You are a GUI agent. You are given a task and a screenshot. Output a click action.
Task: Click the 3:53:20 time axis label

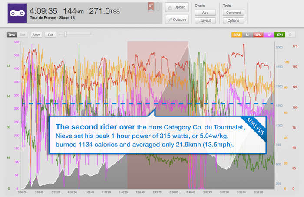(258, 192)
